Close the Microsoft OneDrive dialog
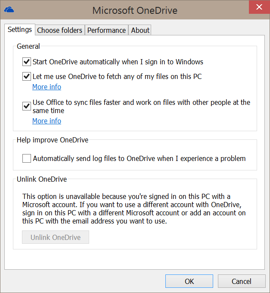The width and height of the screenshot is (270, 293). [259, 7]
